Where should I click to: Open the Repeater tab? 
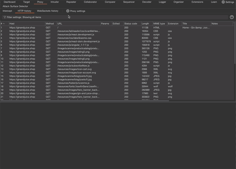point(71,2)
